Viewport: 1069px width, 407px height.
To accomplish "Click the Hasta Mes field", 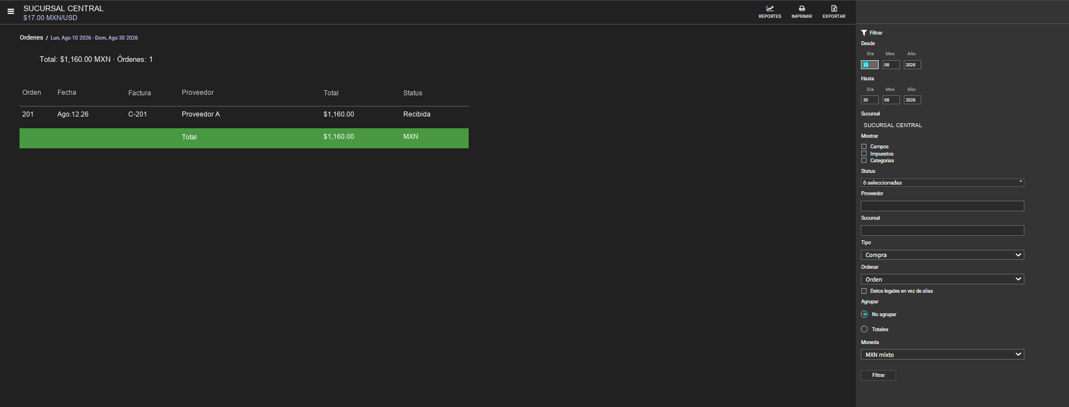I will (x=891, y=100).
